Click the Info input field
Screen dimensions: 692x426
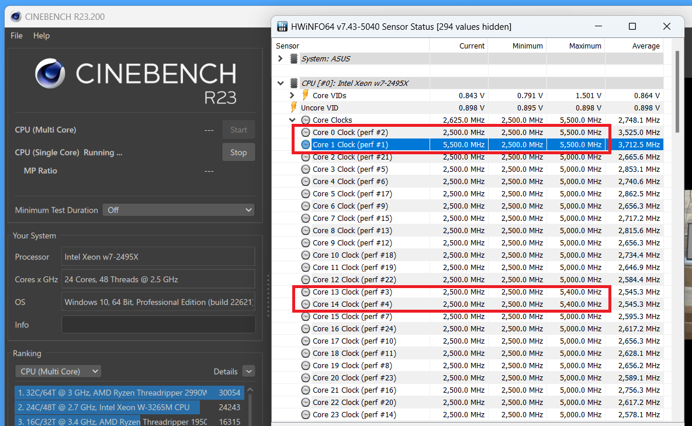click(158, 324)
